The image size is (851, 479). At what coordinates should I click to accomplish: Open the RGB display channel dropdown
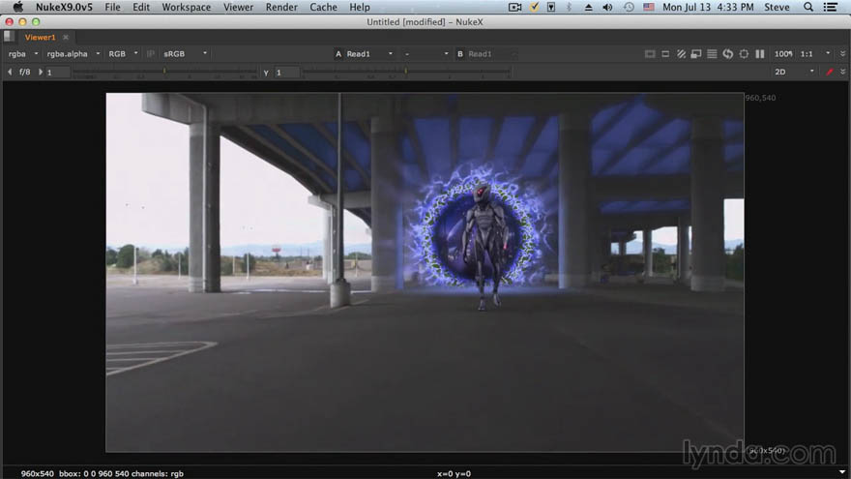(x=123, y=54)
